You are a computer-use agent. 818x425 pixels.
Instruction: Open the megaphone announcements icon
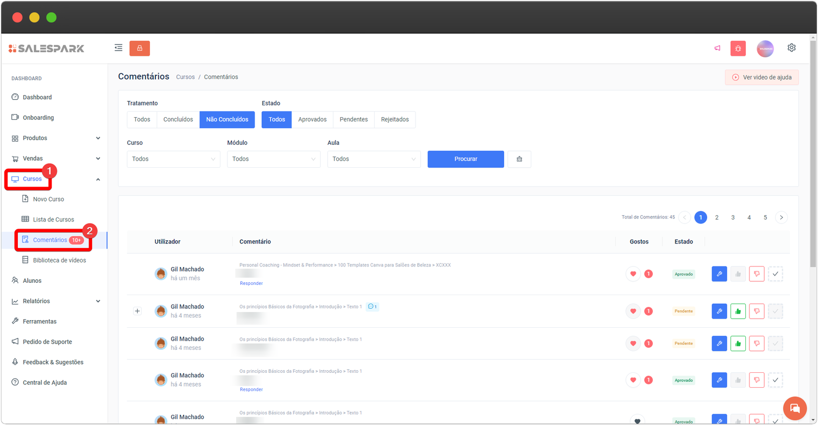coord(717,48)
